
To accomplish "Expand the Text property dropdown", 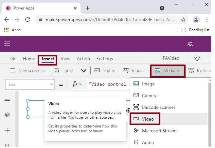I will click(30, 84).
